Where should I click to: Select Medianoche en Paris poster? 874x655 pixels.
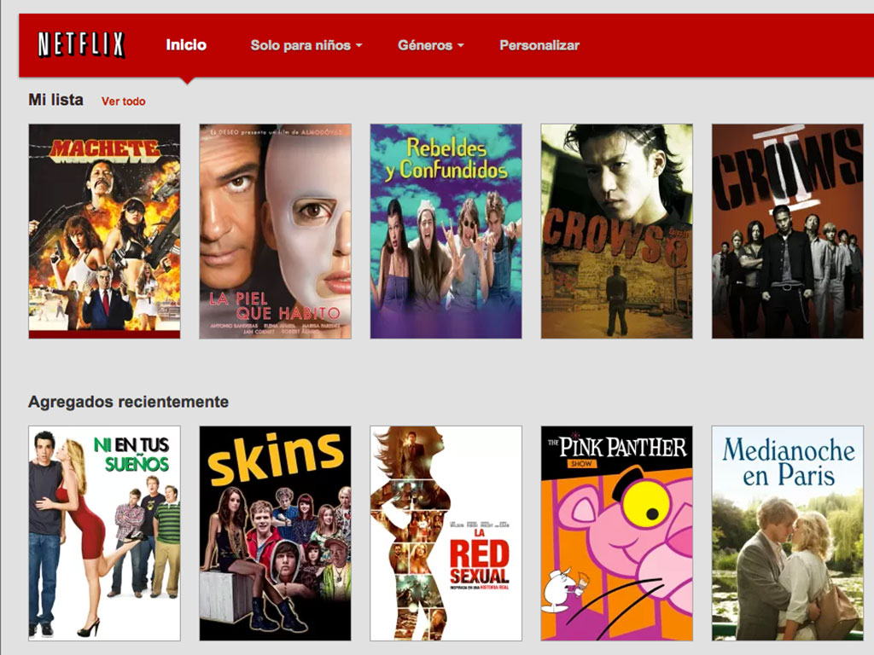coord(787,533)
